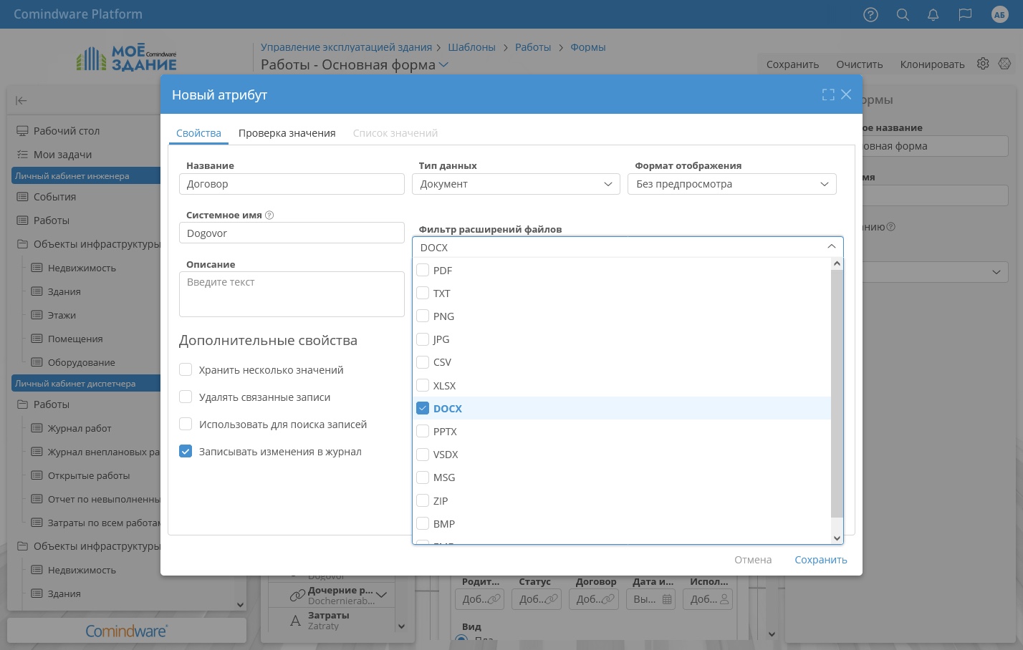The height and width of the screenshot is (650, 1023).
Task: Open the dropdown in right properties panel
Action: coord(996,272)
